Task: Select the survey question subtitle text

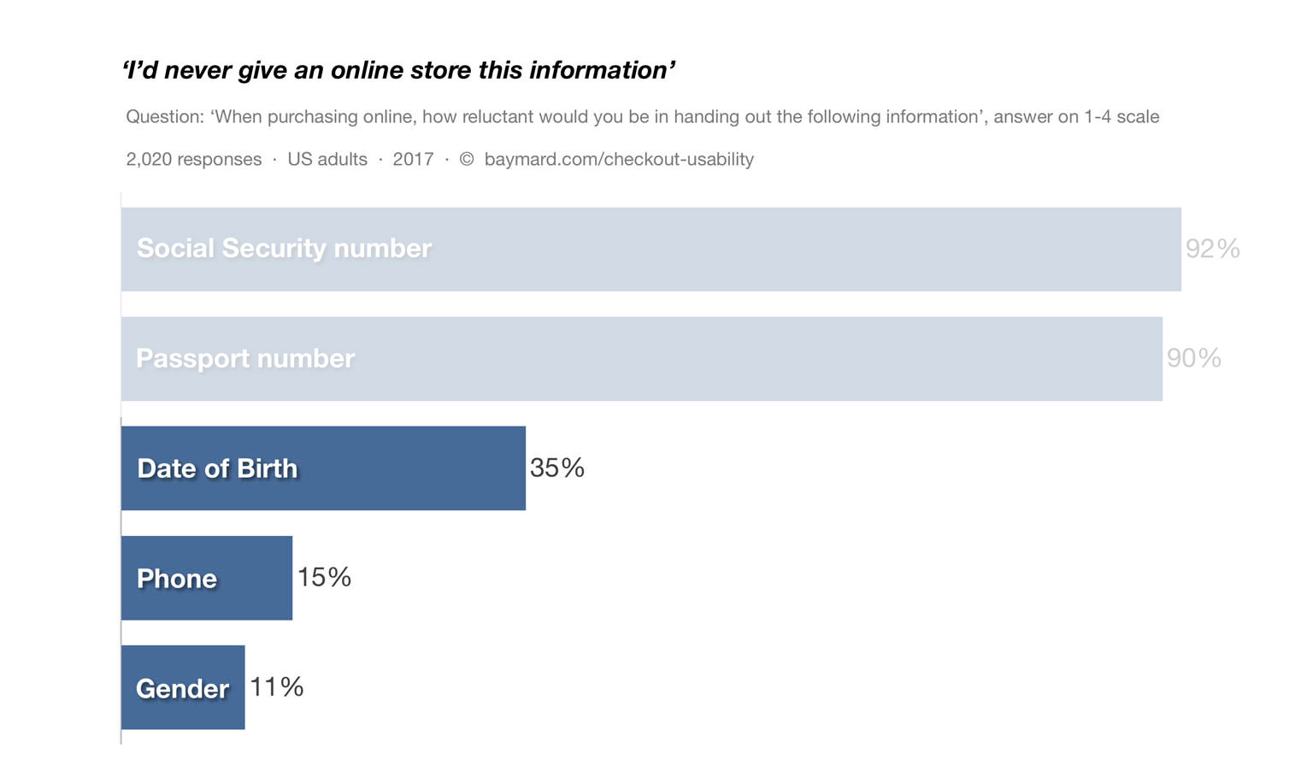Action: 556,117
